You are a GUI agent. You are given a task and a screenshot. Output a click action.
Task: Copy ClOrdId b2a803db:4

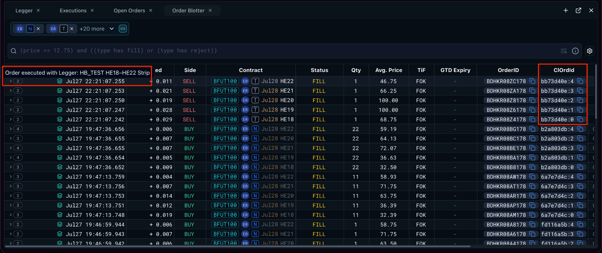pyautogui.click(x=580, y=129)
